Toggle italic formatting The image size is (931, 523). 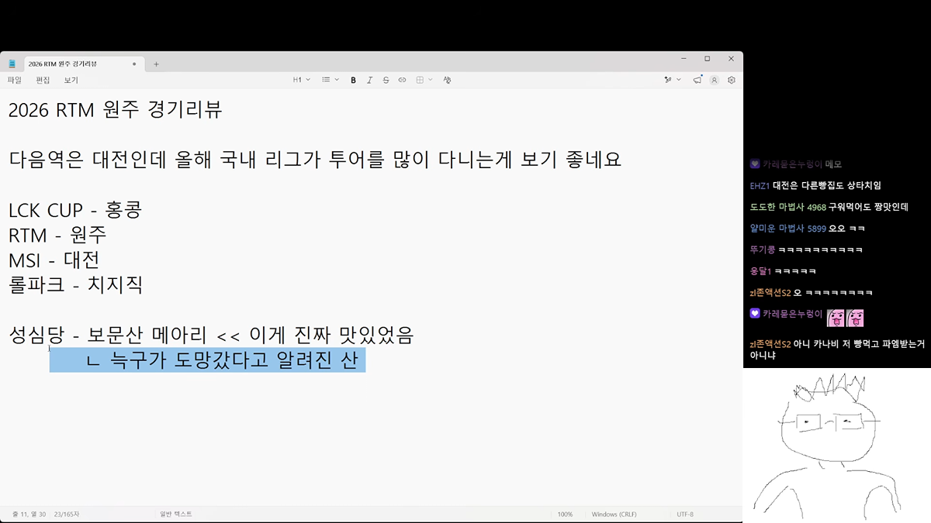(369, 80)
